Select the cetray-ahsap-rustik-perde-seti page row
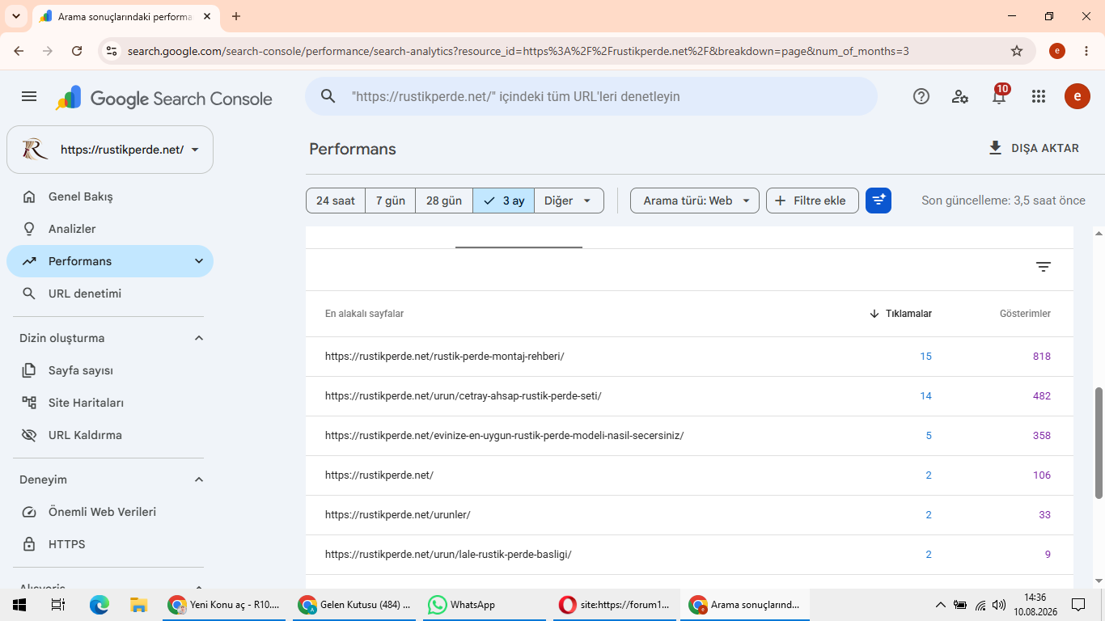1105x621 pixels. [689, 396]
